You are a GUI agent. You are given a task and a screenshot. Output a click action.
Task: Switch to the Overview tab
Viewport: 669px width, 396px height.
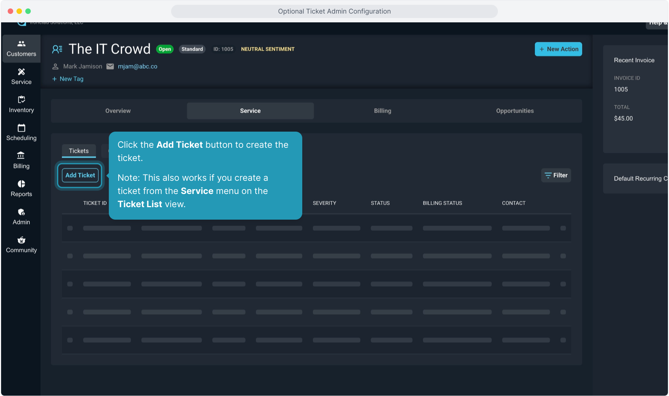[x=118, y=111]
